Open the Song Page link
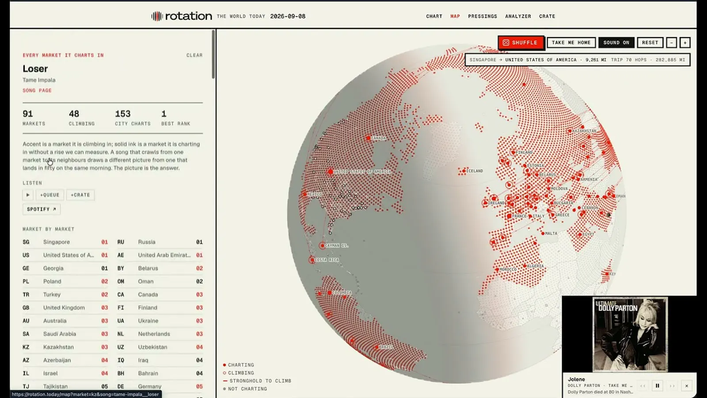Screen dimensions: 707x398 [37, 90]
